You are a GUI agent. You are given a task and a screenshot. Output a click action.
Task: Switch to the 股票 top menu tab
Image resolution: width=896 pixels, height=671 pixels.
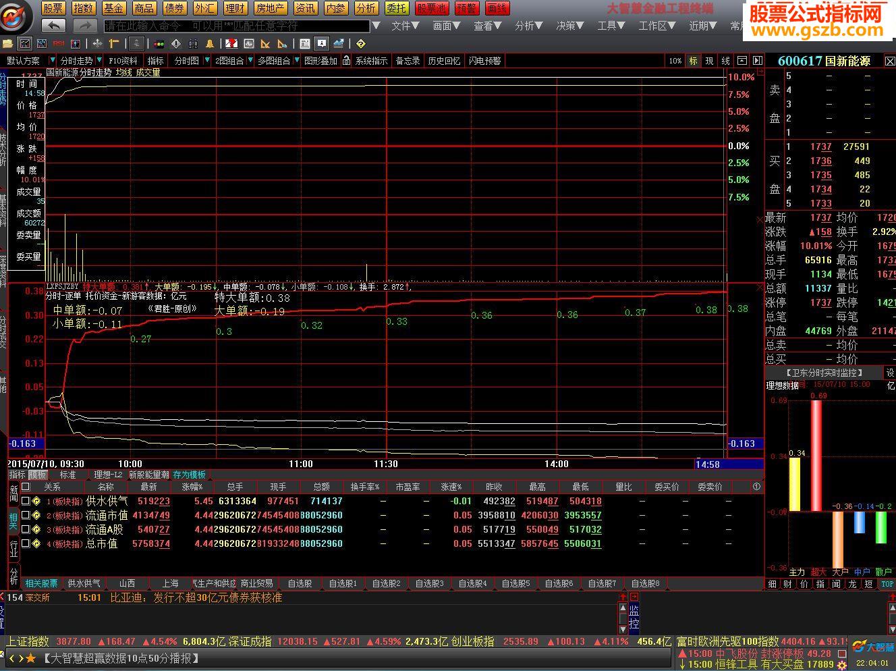pyautogui.click(x=53, y=8)
